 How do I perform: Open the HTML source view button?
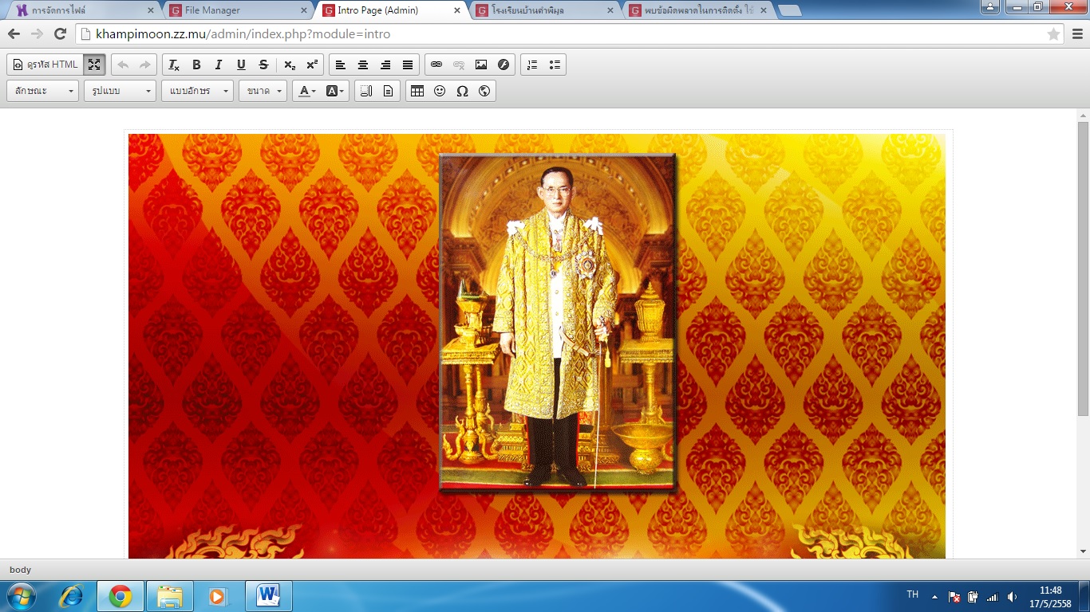[x=46, y=65]
